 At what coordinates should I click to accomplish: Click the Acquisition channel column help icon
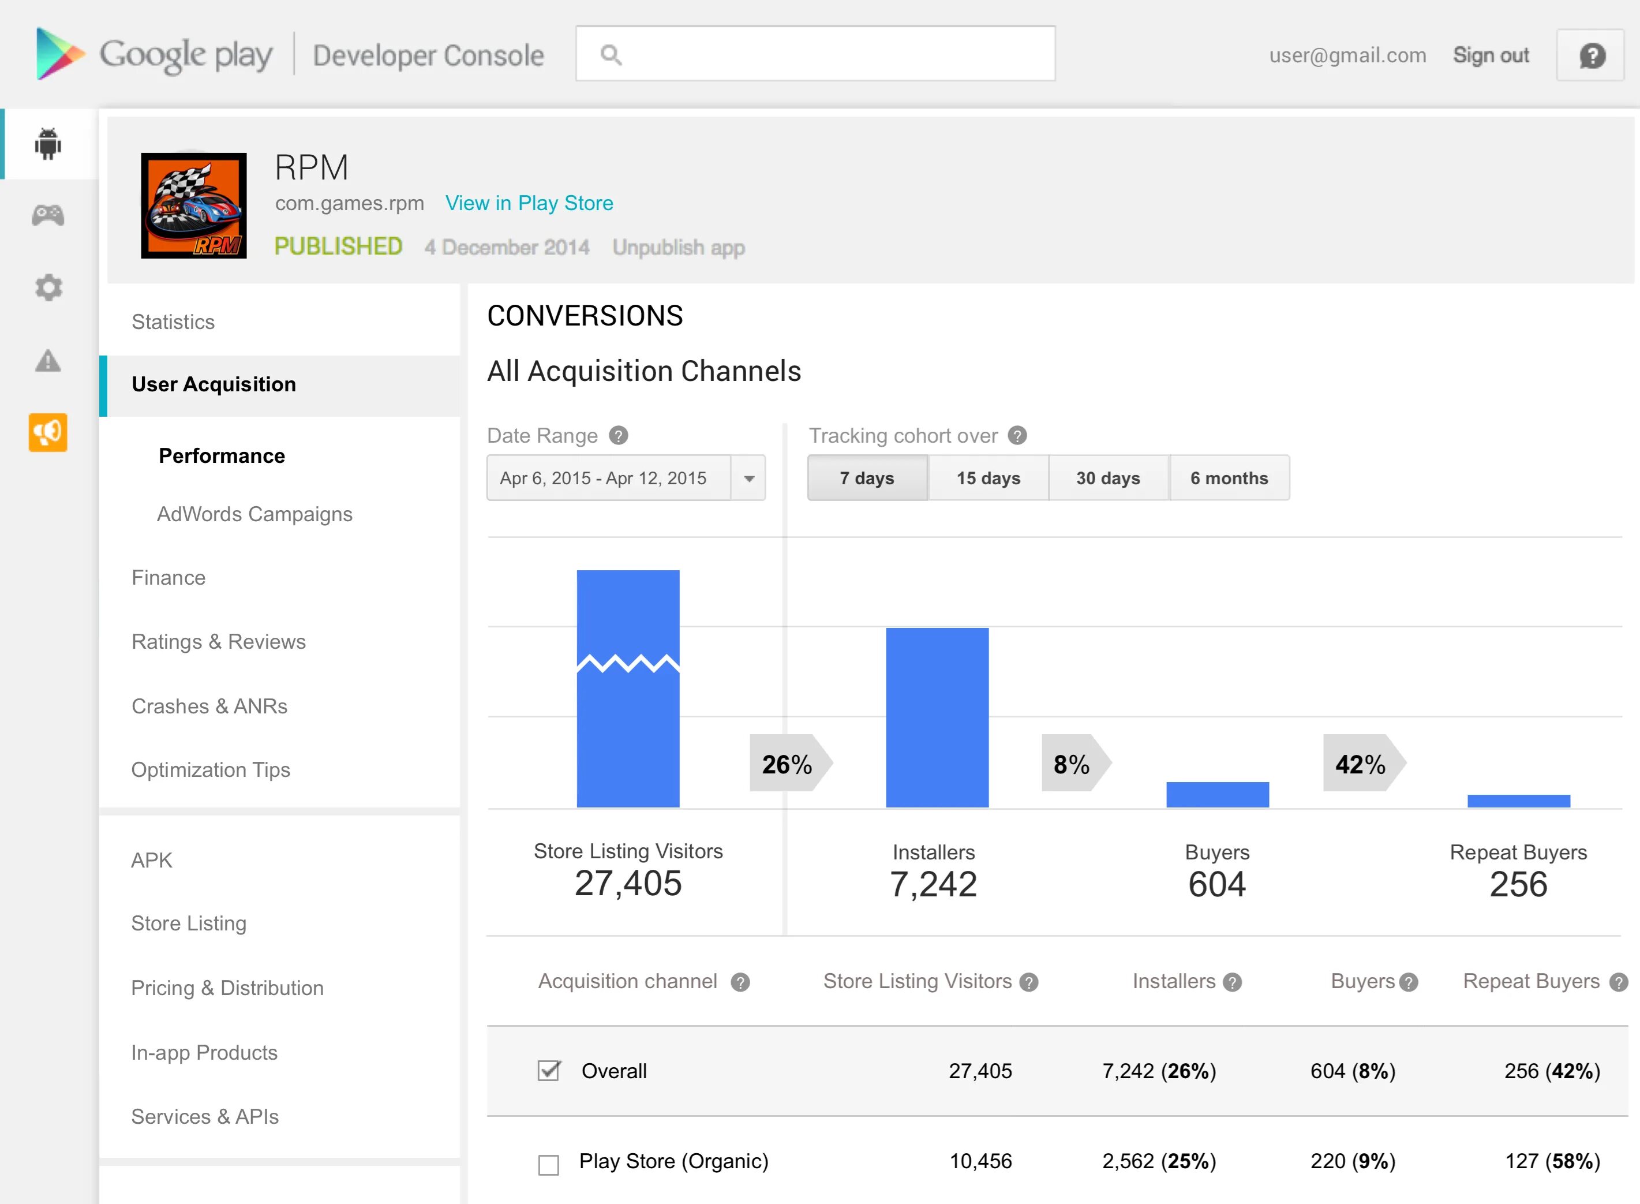pyautogui.click(x=740, y=982)
